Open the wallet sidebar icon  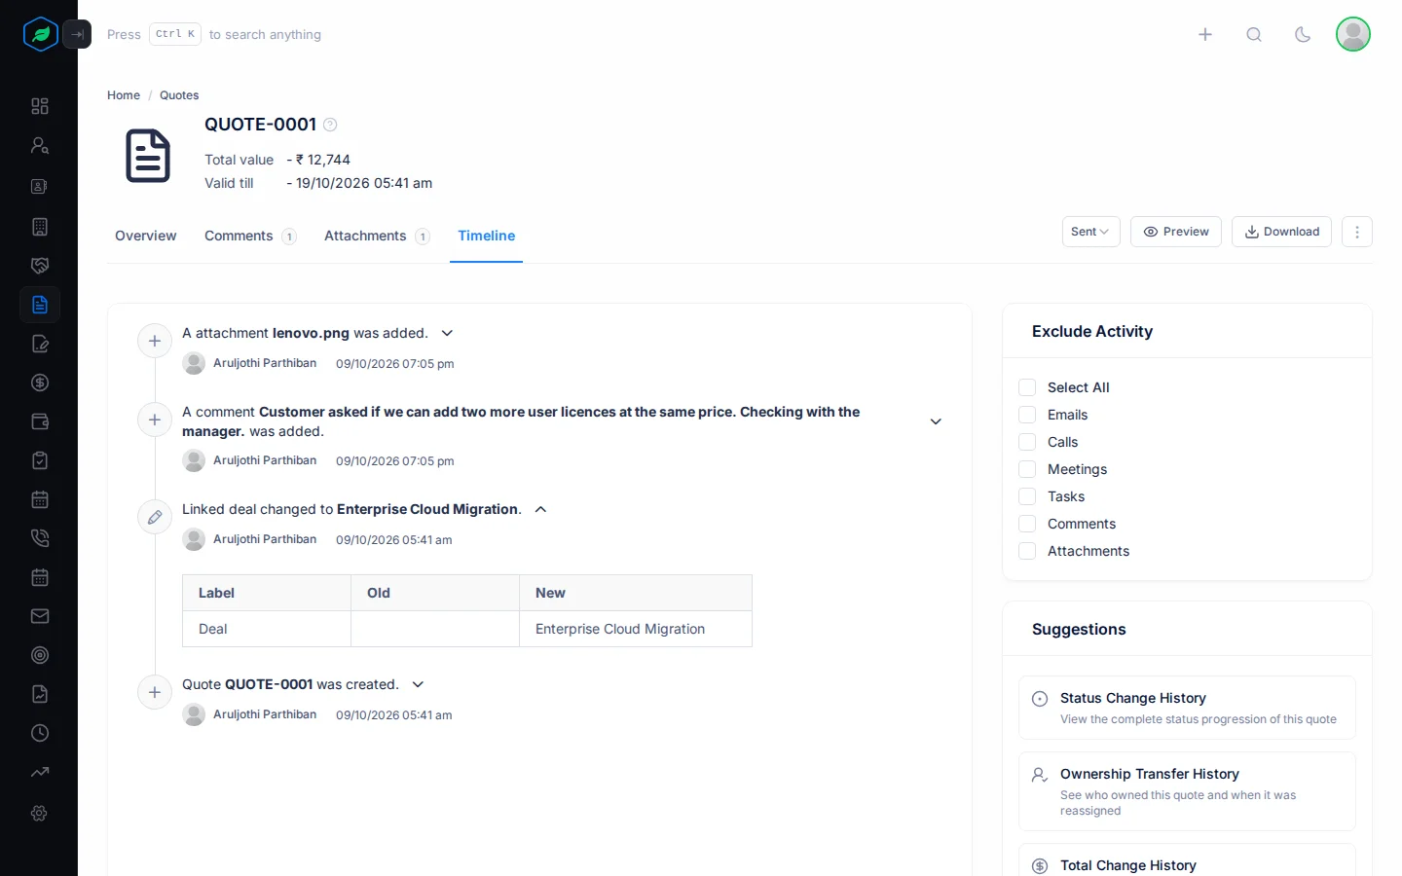[x=40, y=421]
